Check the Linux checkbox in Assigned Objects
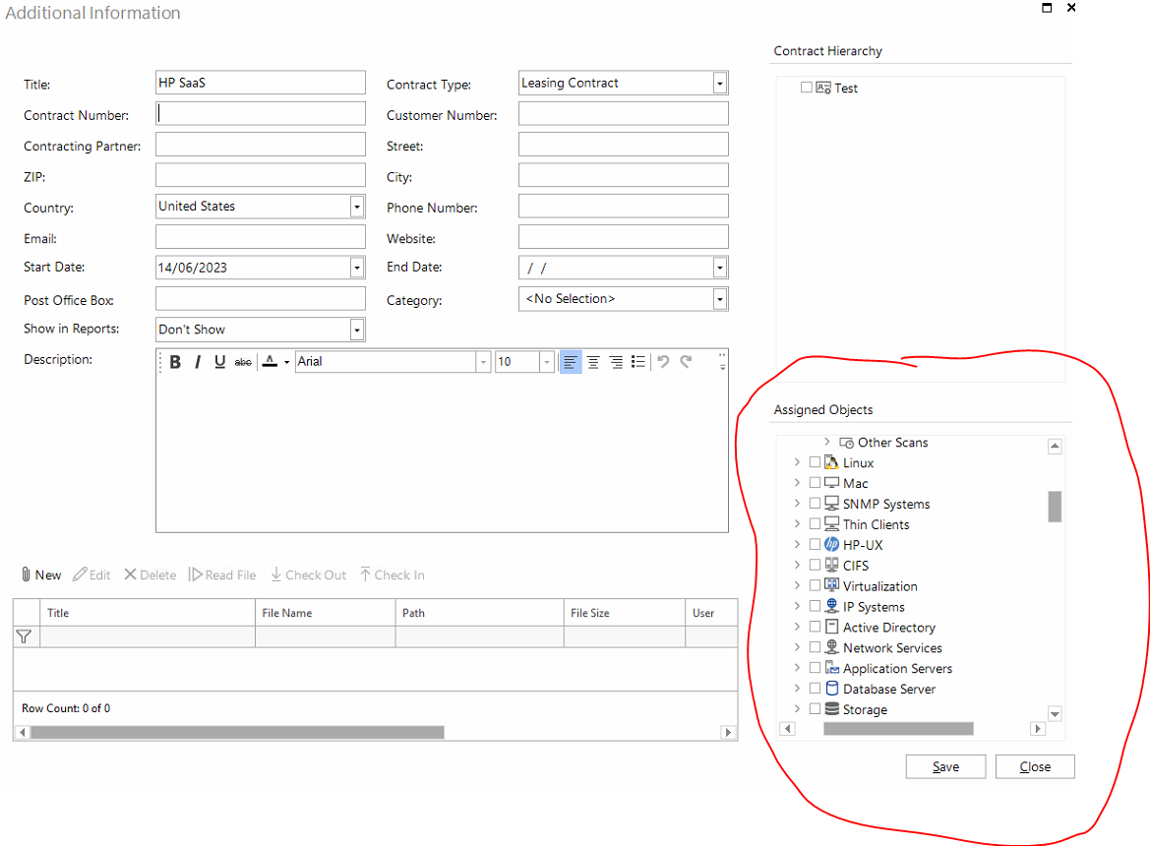1150x846 pixels. tap(815, 462)
